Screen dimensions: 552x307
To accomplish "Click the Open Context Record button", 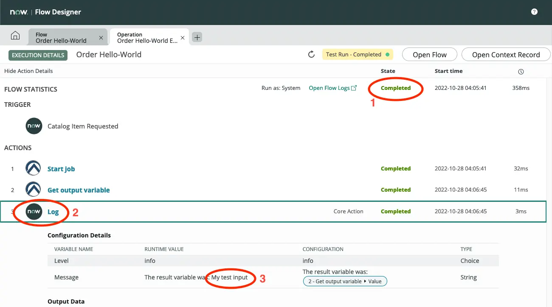I will (505, 55).
